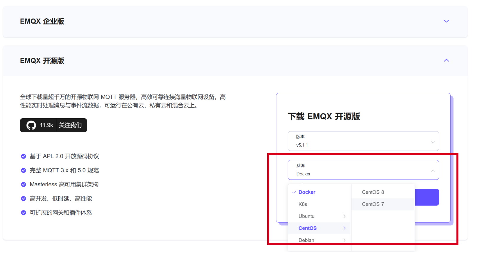Click the arrow next to Ubuntu
483x260 pixels.
pyautogui.click(x=344, y=216)
